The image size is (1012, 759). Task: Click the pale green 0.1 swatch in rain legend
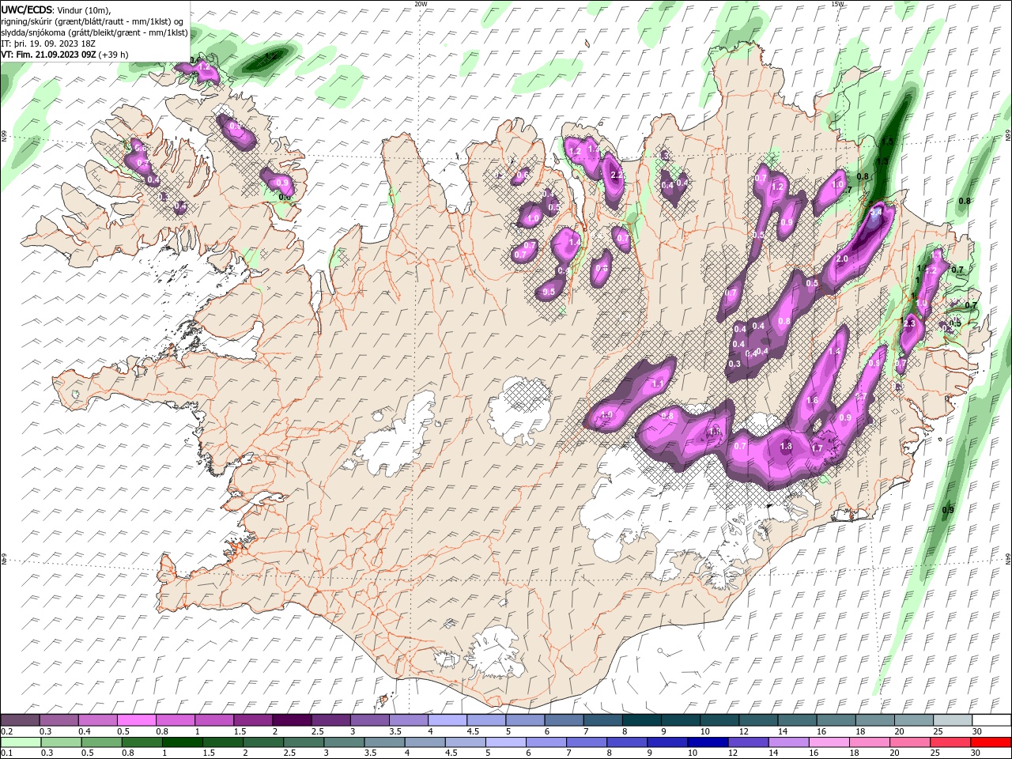pyautogui.click(x=21, y=742)
